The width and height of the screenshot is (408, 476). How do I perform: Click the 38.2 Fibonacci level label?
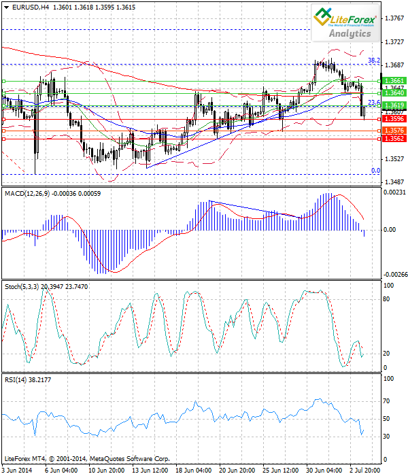click(x=373, y=61)
